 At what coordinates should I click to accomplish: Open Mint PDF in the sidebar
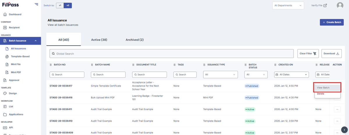click(15, 72)
